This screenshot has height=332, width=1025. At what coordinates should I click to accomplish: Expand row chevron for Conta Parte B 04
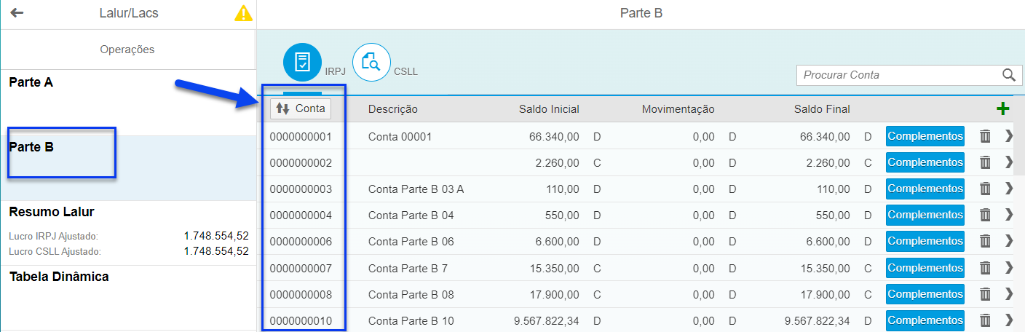point(1008,215)
